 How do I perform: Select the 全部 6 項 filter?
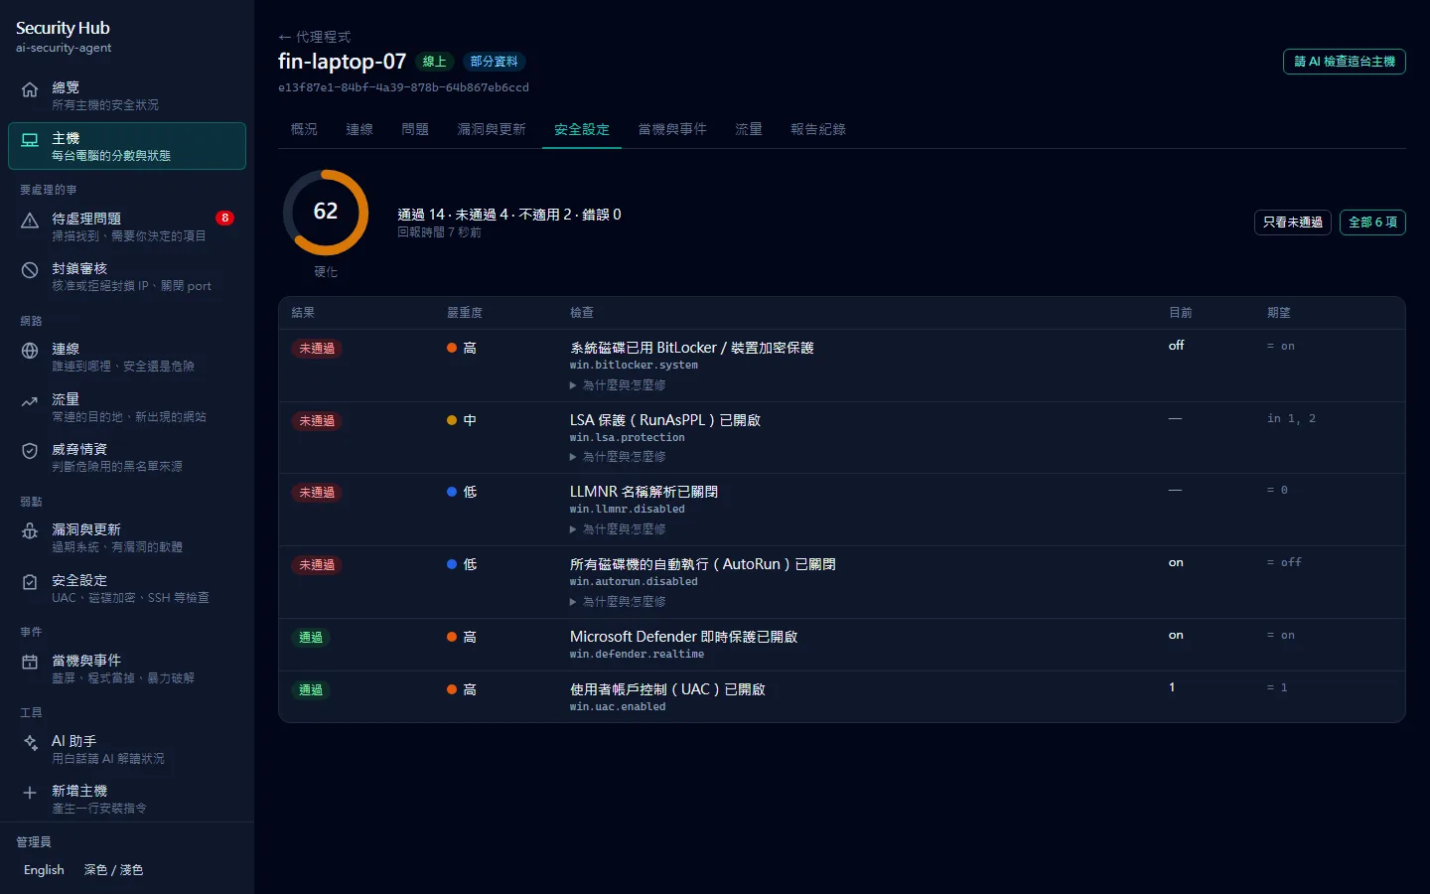1372,223
